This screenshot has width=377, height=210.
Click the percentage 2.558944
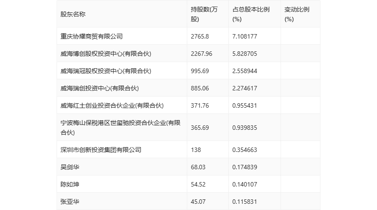click(245, 71)
